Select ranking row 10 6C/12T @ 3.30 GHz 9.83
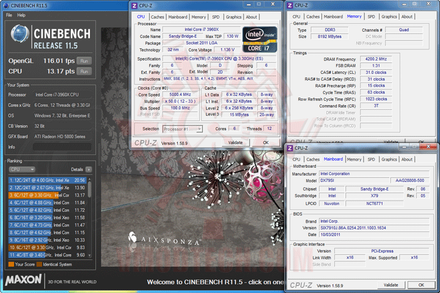440x293 pixels. 48,247
